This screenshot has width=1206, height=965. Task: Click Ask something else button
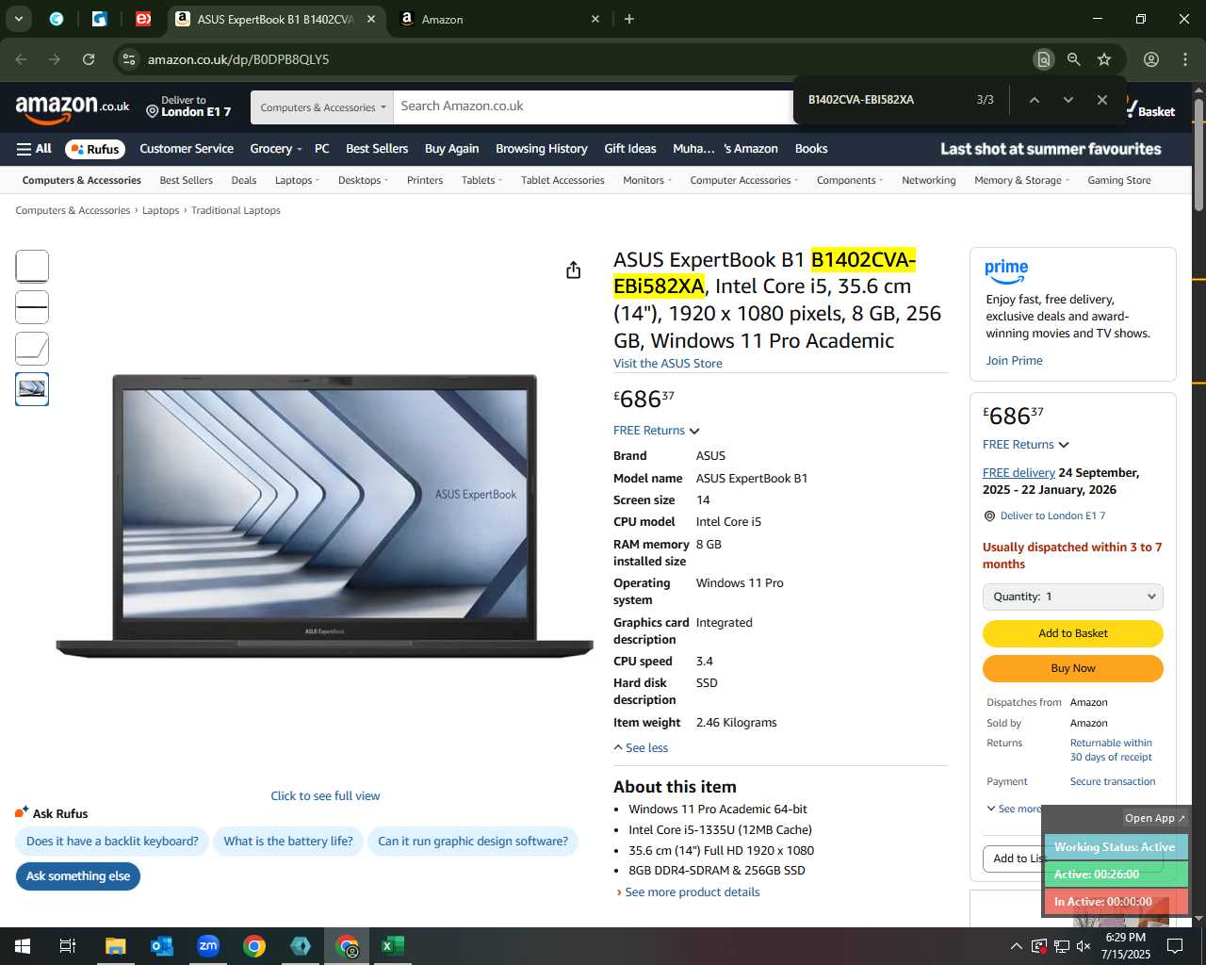tap(78, 876)
